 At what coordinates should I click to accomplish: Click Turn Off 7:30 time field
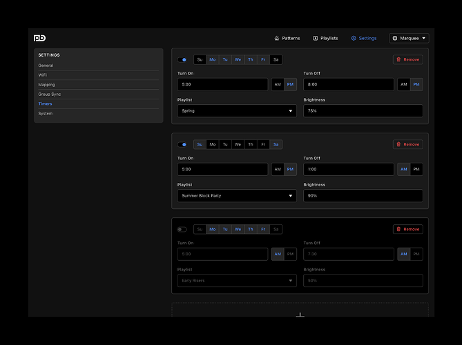pyautogui.click(x=349, y=254)
